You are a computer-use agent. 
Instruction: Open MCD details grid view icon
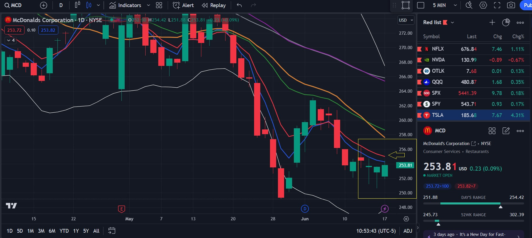click(492, 131)
